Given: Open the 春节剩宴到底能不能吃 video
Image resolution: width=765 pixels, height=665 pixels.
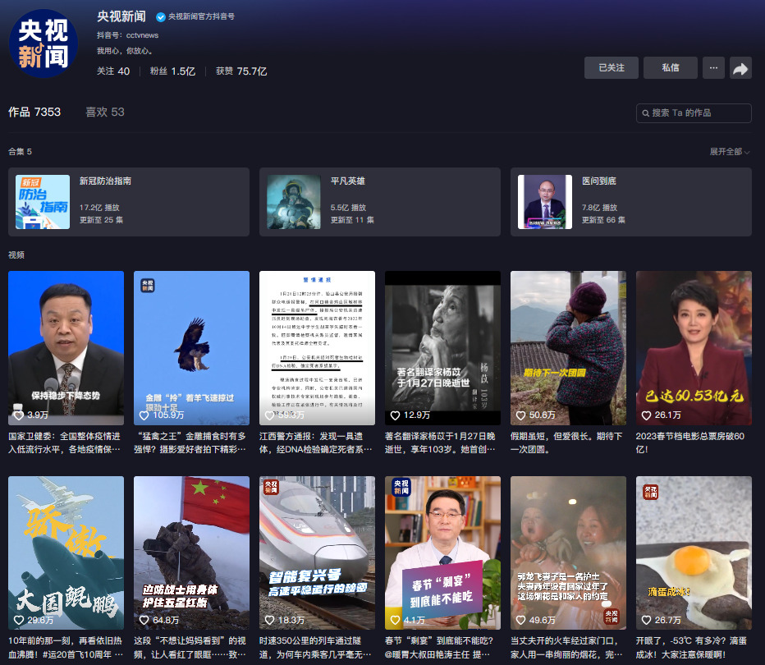Looking at the screenshot, I should point(442,553).
